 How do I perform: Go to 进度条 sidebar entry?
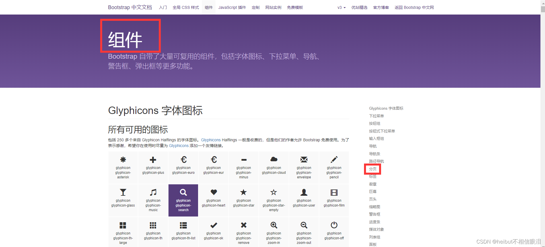[375, 222]
